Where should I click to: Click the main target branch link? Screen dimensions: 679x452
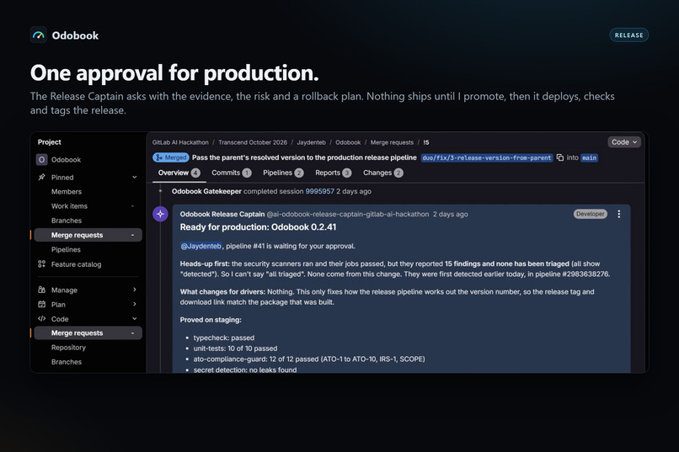[589, 158]
